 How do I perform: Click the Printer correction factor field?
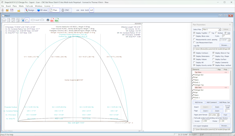coord(223,121)
